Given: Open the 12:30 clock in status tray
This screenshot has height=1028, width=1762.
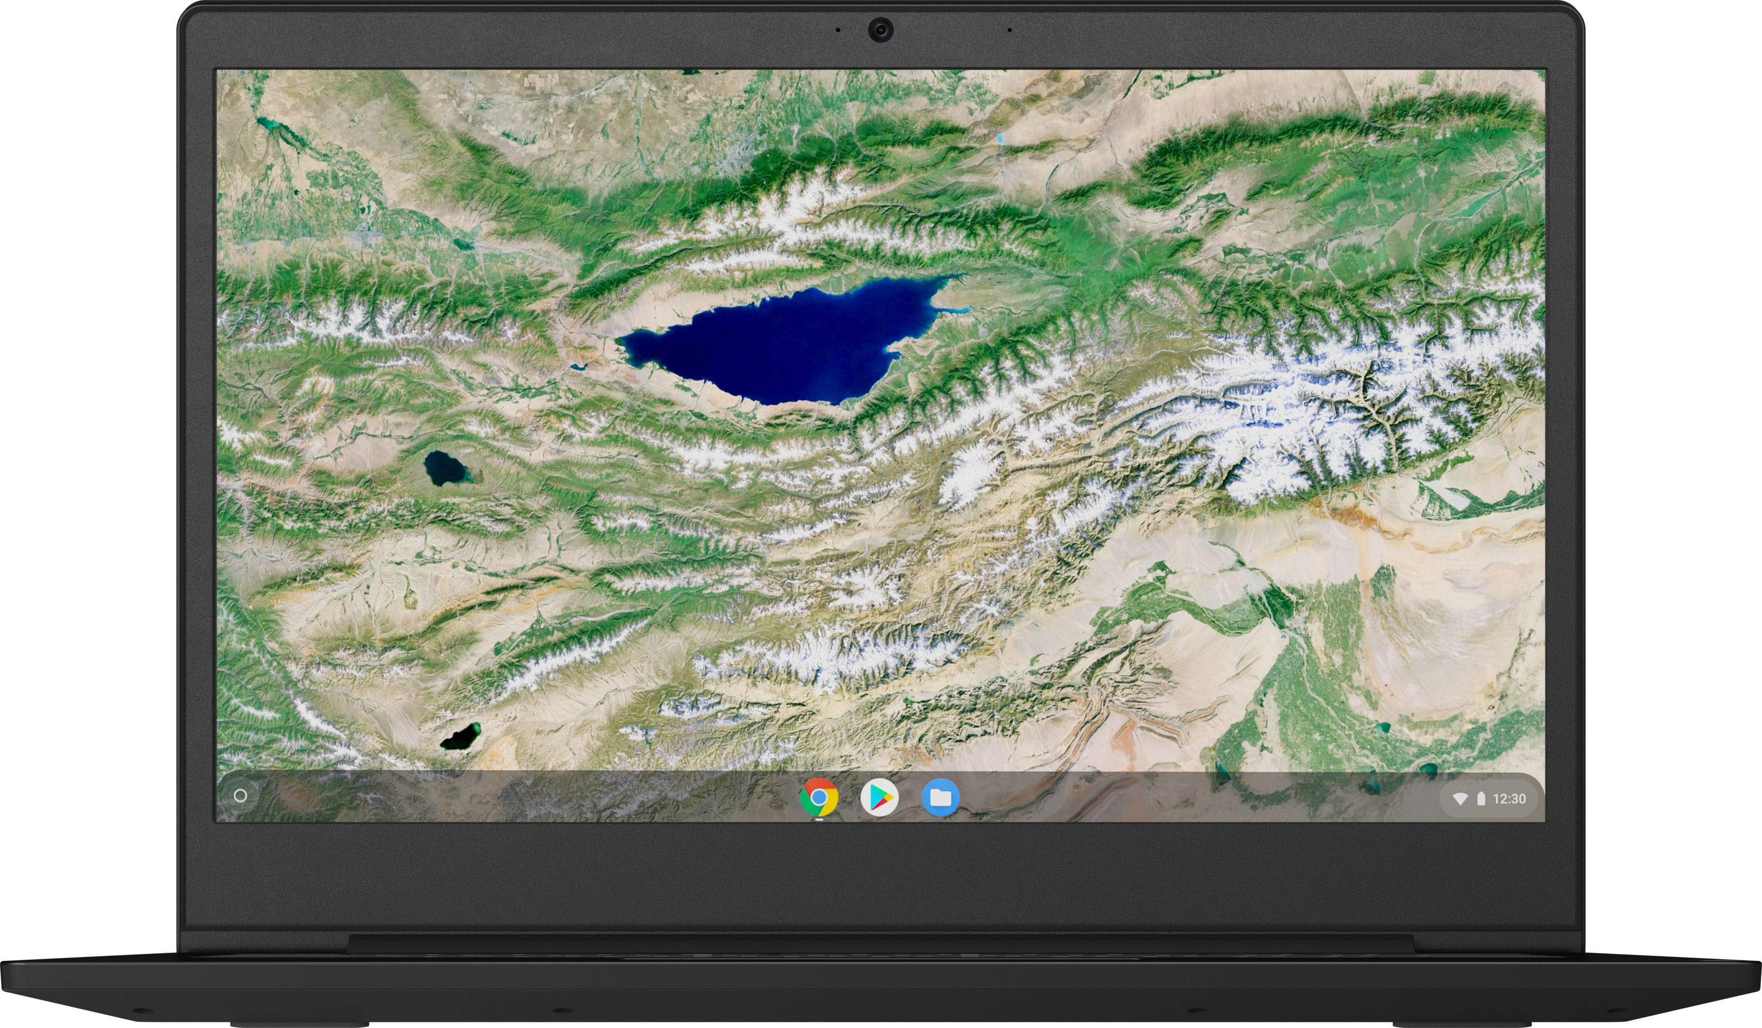Looking at the screenshot, I should click(1509, 798).
